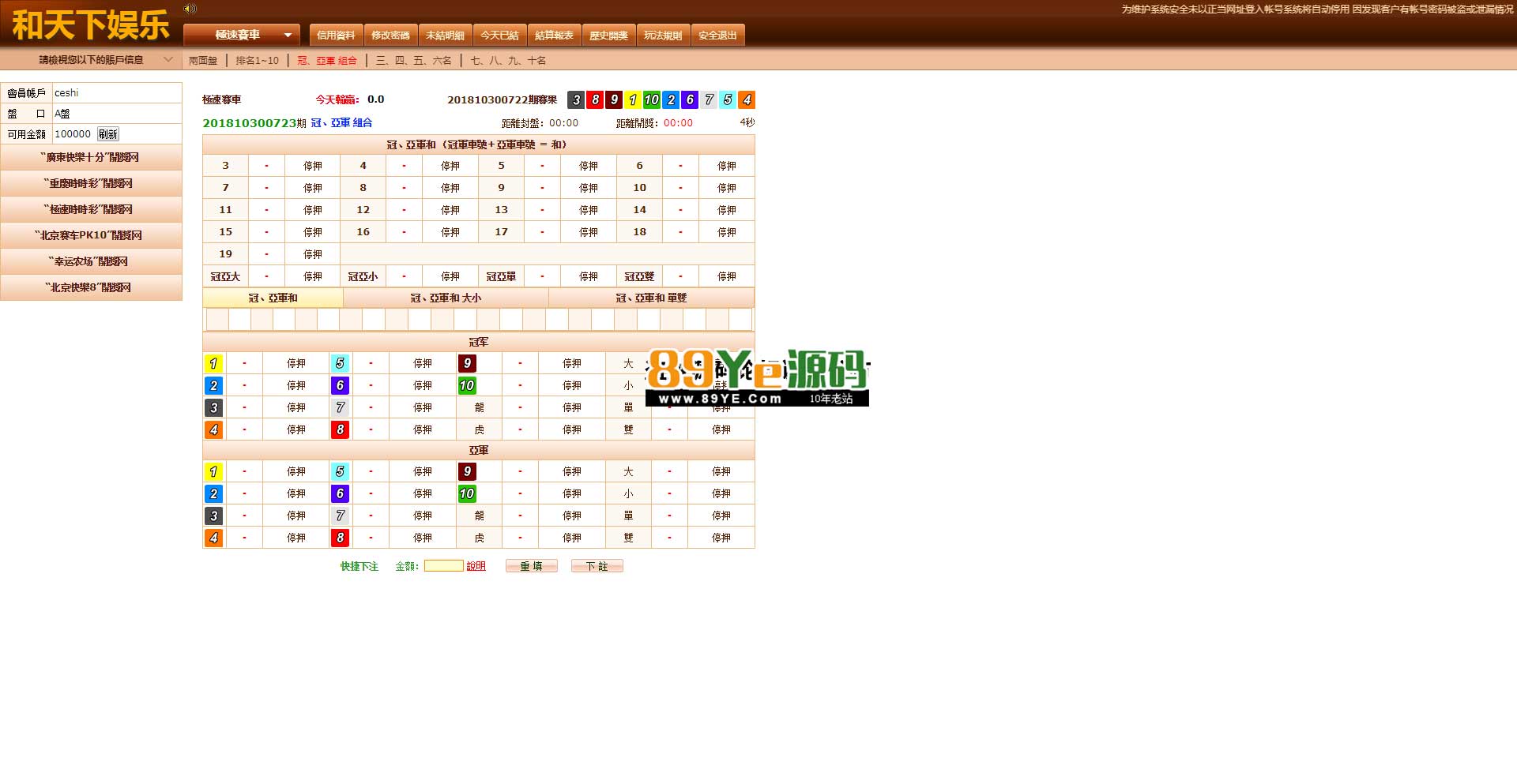1517x765 pixels.
Task: Open 修改密碼 menu item
Action: pos(390,36)
